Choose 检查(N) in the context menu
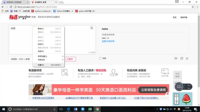 (x=49, y=65)
